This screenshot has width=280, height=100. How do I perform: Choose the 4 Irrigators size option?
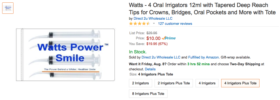pyautogui.click(x=207, y=83)
